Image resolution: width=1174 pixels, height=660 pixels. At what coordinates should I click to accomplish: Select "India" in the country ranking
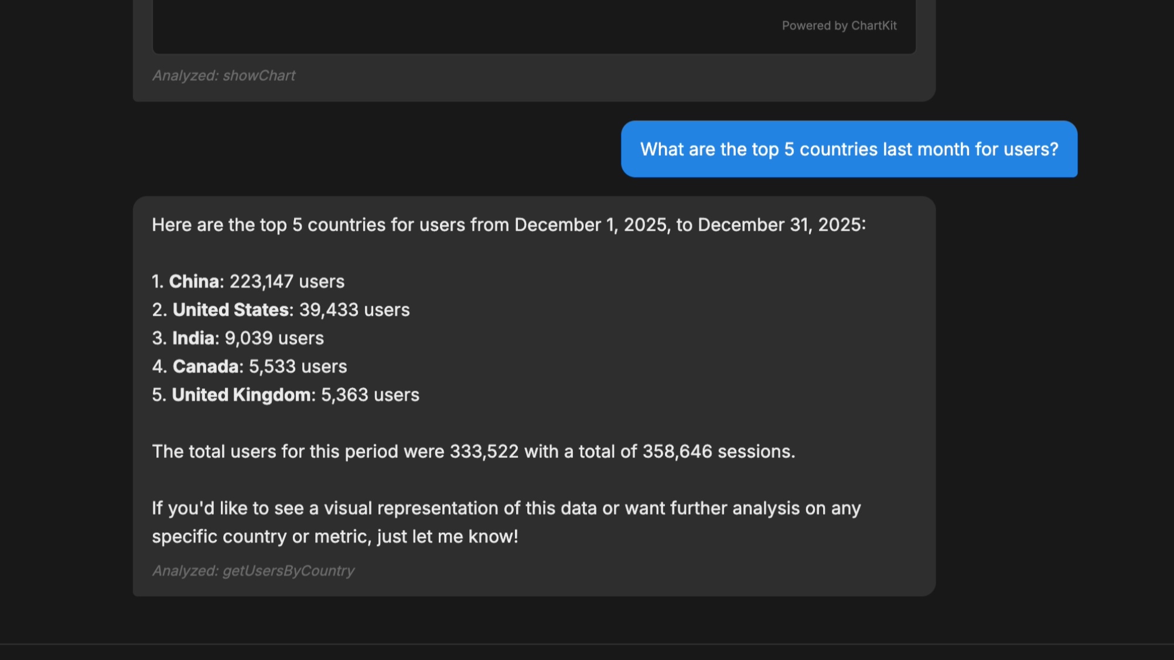pyautogui.click(x=194, y=338)
